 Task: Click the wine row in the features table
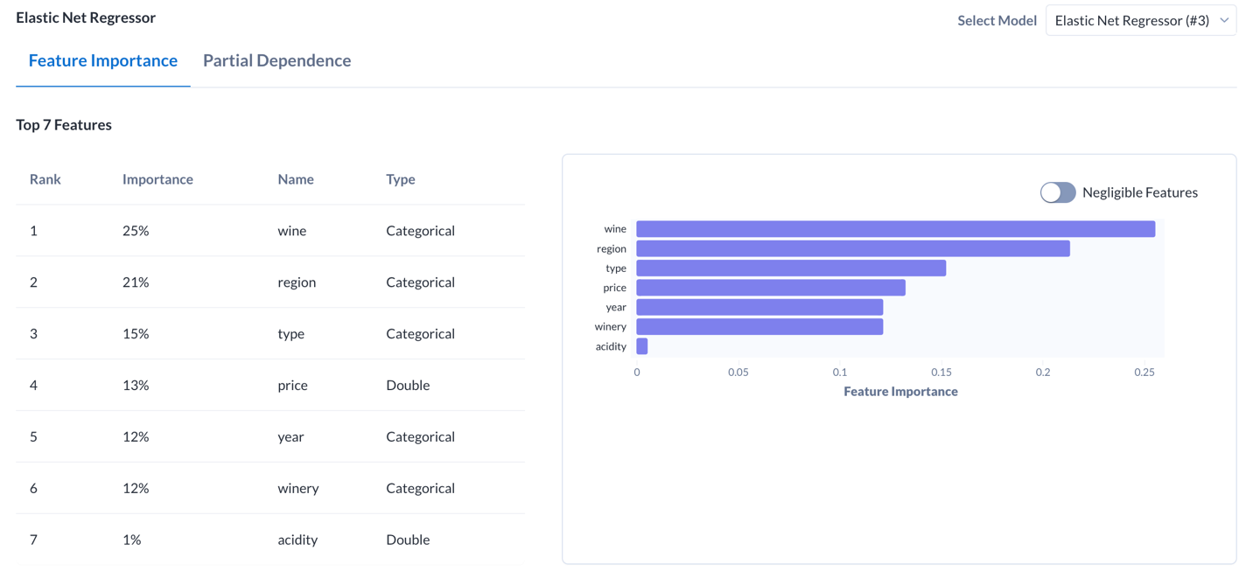(x=262, y=230)
